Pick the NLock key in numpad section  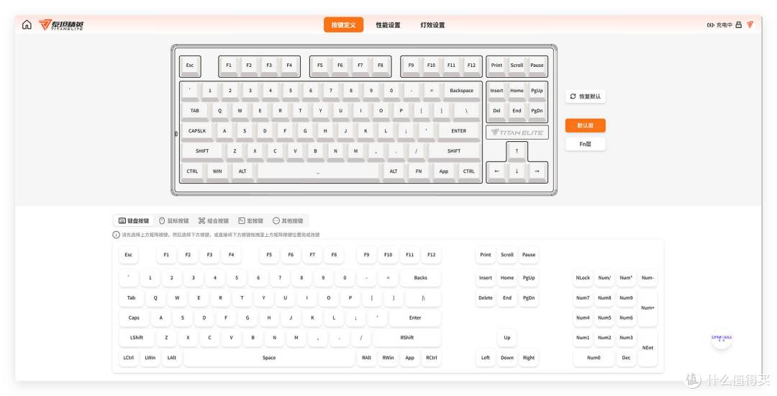click(x=583, y=278)
